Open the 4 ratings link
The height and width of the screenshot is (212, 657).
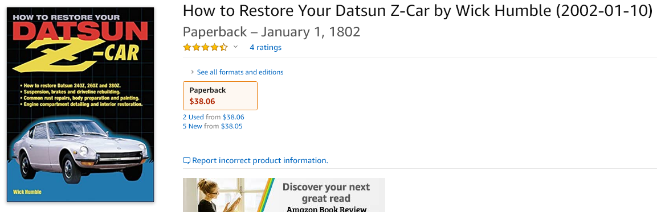265,47
